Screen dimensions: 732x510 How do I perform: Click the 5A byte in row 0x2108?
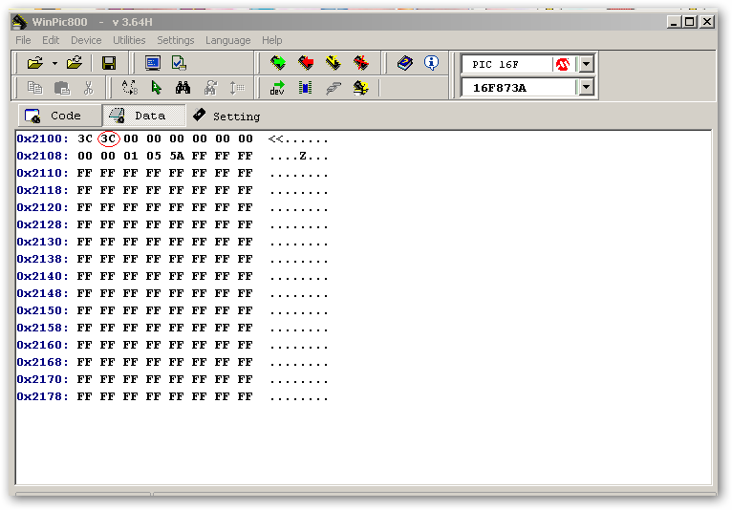pos(177,156)
